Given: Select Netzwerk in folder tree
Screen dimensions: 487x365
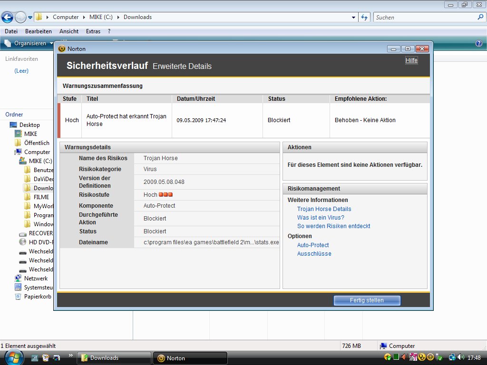Looking at the screenshot, I should click(36, 279).
